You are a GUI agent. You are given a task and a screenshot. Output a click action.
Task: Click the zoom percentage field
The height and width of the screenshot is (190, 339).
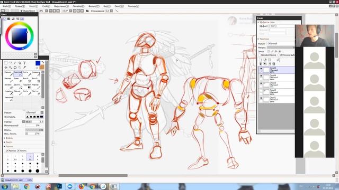pos(40,11)
